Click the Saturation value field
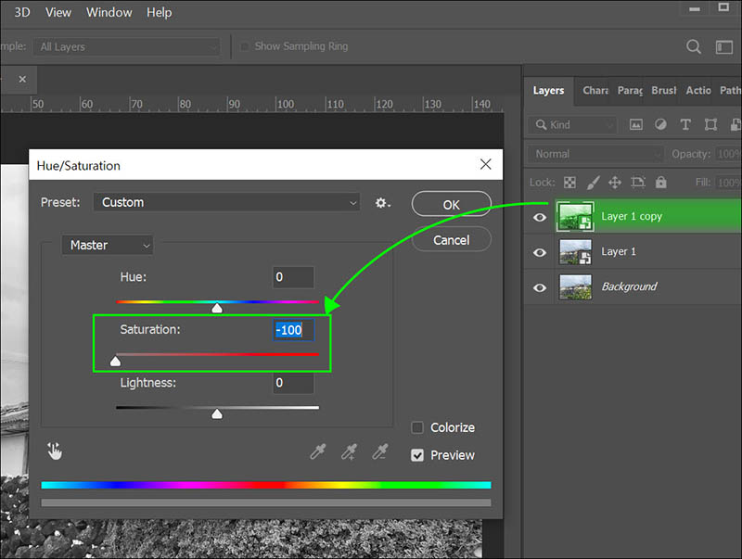Image resolution: width=742 pixels, height=559 pixels. 293,330
